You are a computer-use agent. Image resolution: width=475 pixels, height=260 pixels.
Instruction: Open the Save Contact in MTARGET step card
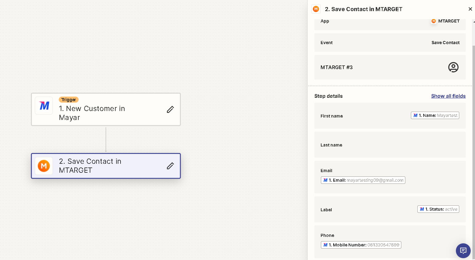[x=106, y=166]
